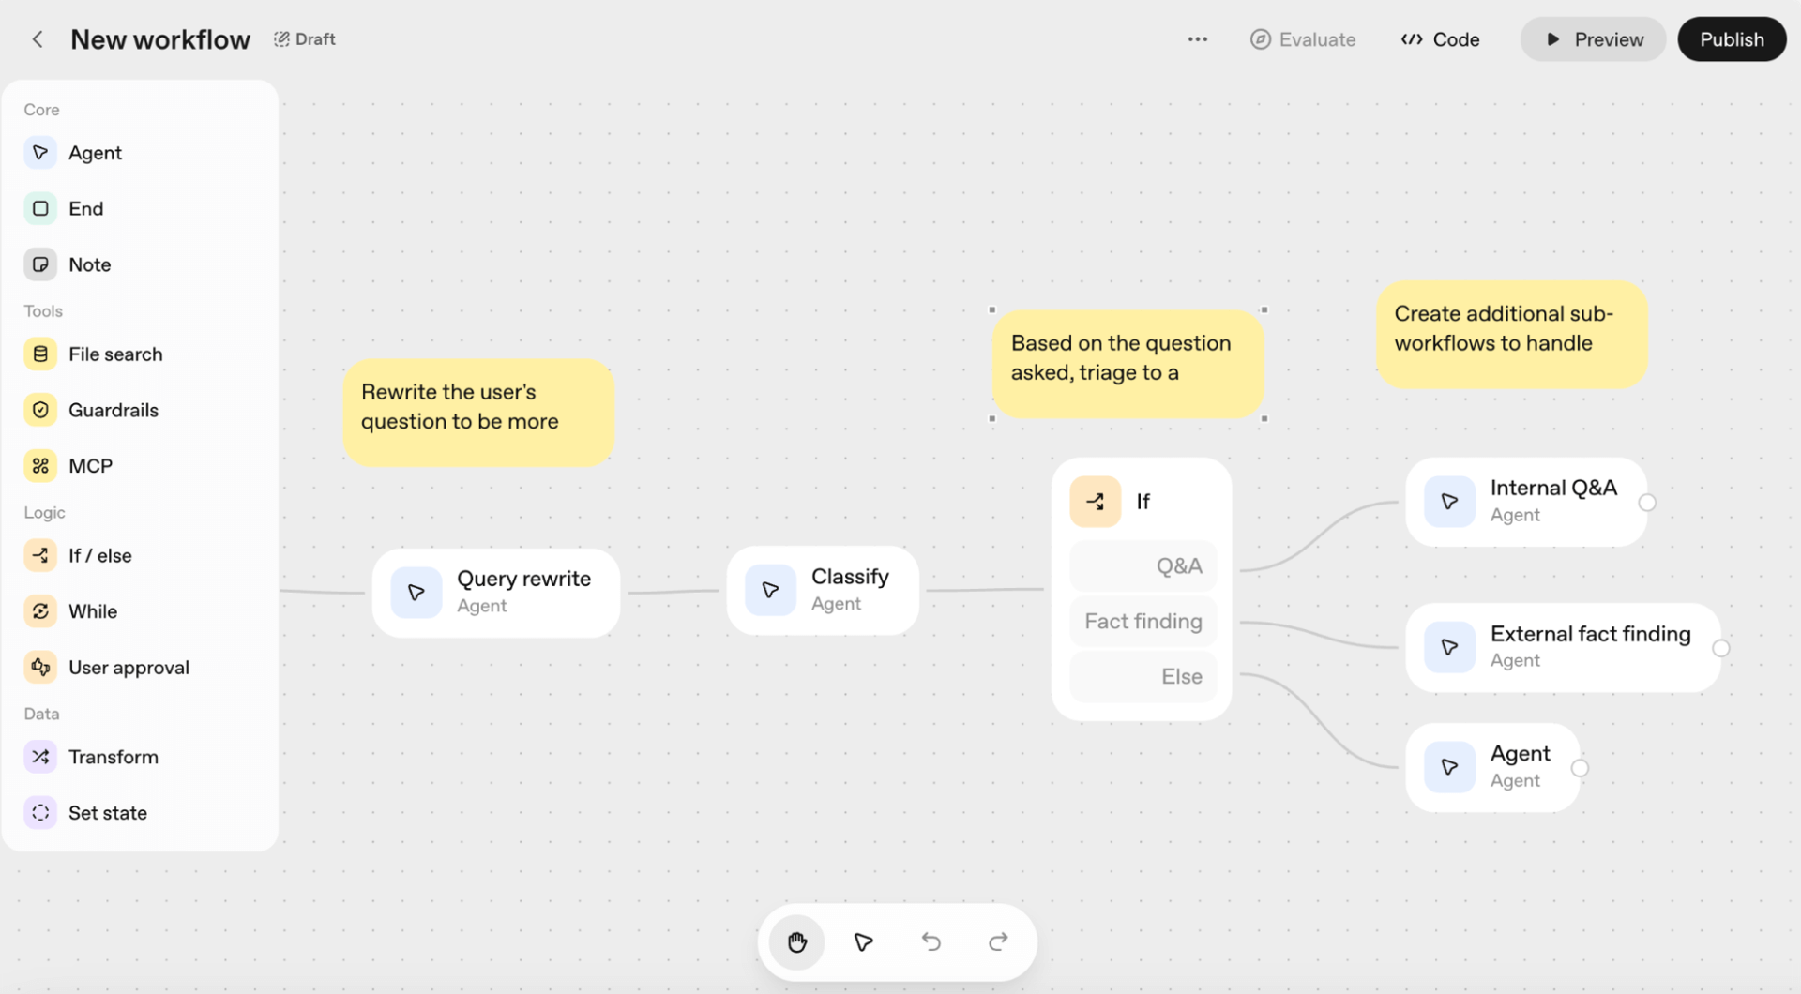
Task: Click the File search tool icon
Action: [39, 354]
